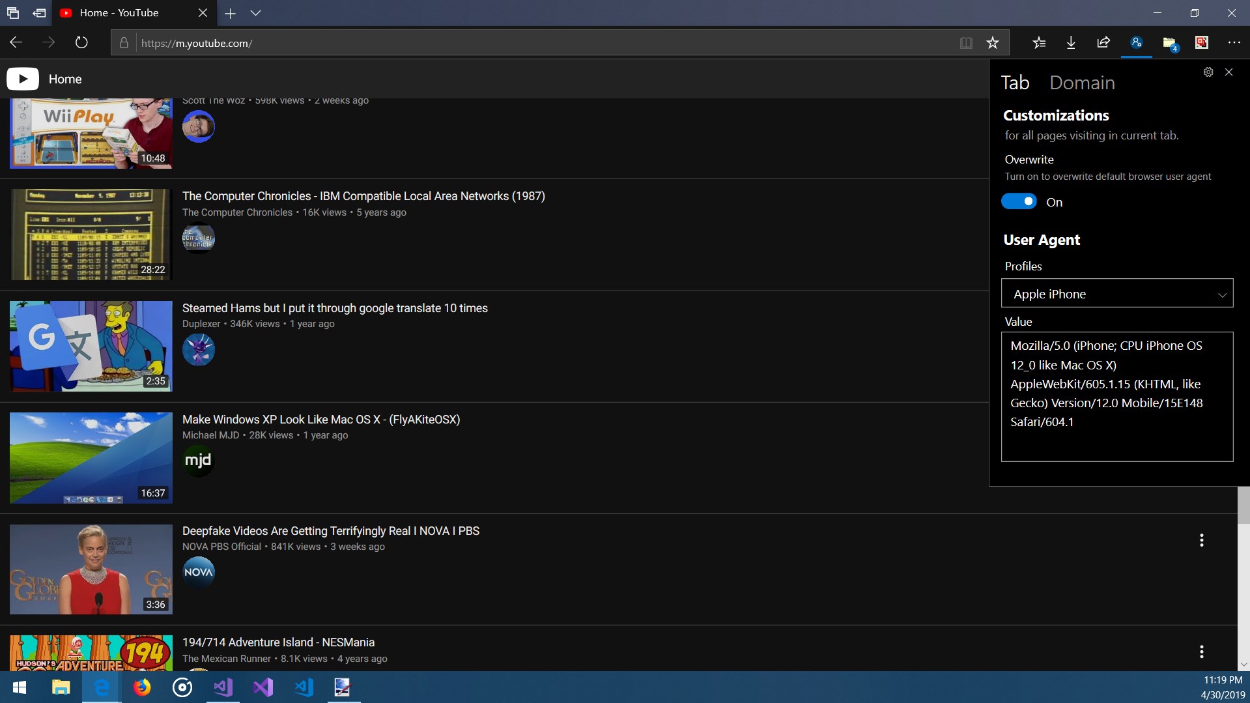Open Edge Settings and more menu
The height and width of the screenshot is (703, 1250).
coord(1234,43)
